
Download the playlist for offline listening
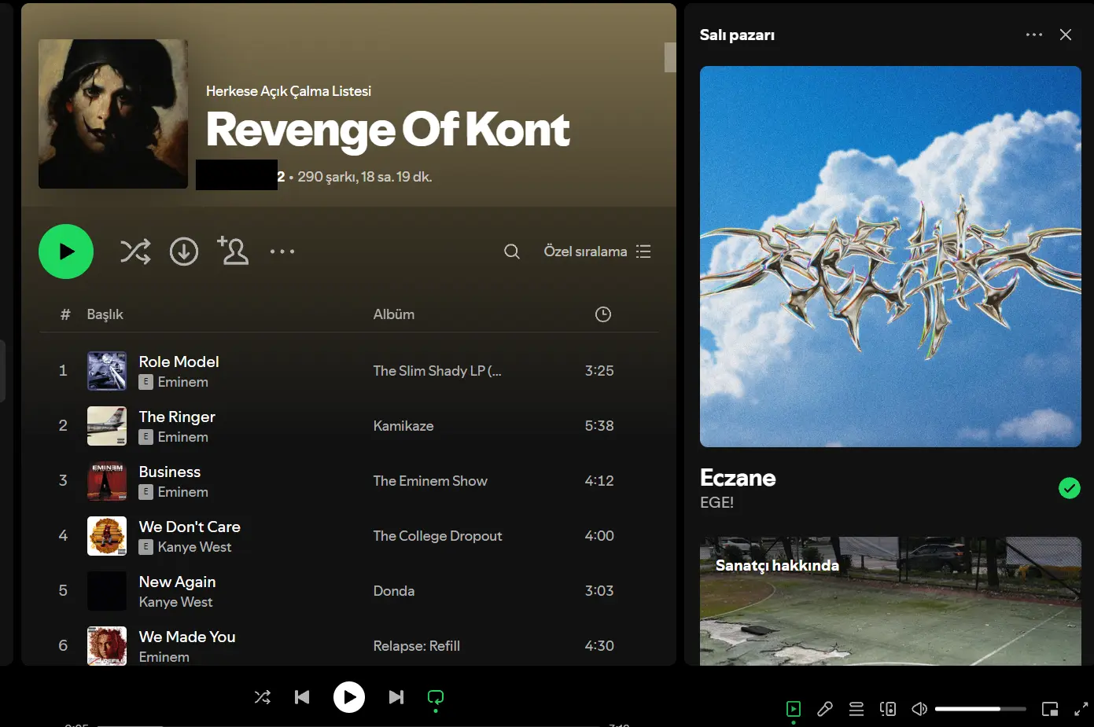point(184,252)
